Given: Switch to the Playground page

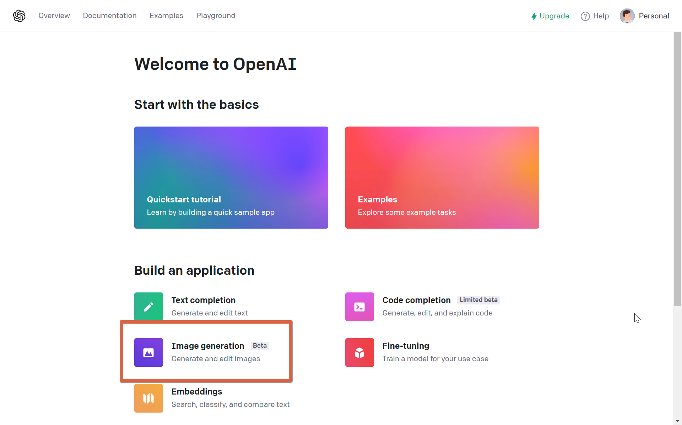Looking at the screenshot, I should click(216, 16).
